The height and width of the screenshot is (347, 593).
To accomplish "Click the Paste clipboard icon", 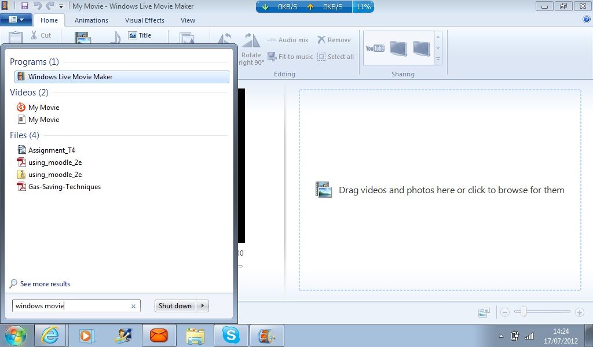I will (16, 37).
